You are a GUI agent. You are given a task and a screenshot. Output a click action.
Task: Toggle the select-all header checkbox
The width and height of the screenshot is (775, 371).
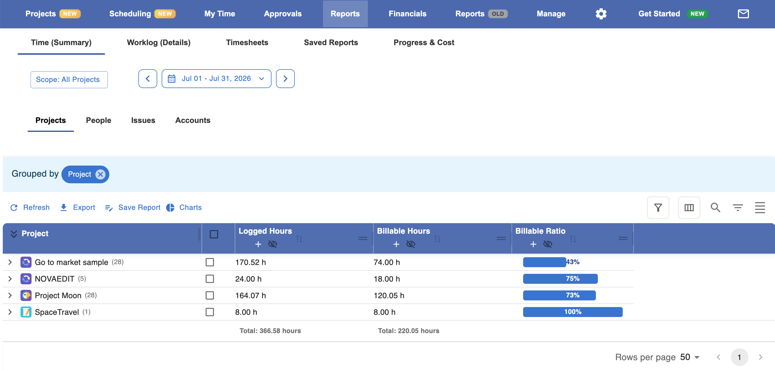pos(214,234)
